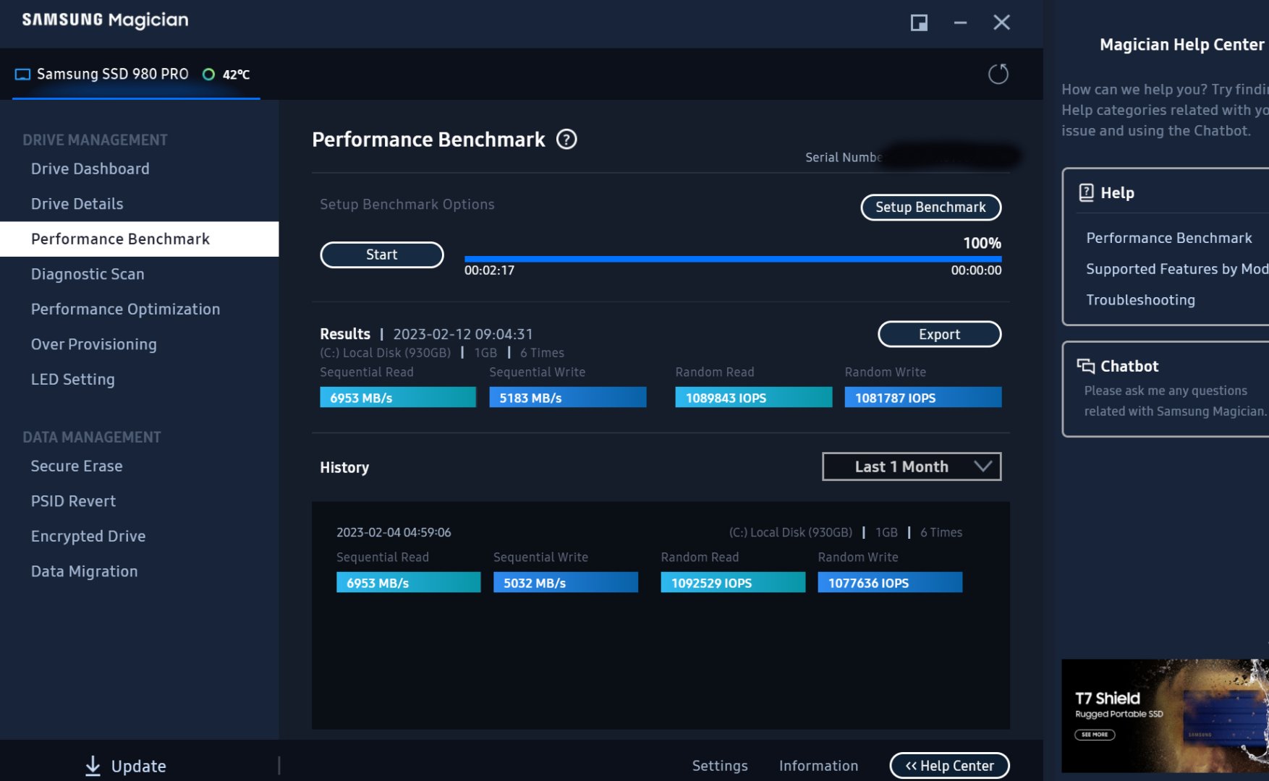This screenshot has width=1269, height=781.
Task: Select Performance Benchmark in sidebar
Action: pyautogui.click(x=139, y=239)
